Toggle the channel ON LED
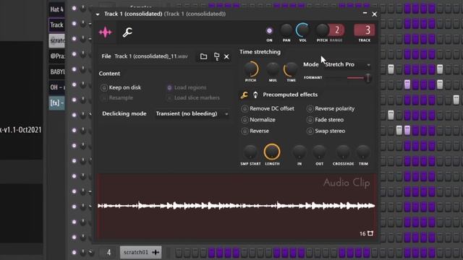 click(269, 30)
